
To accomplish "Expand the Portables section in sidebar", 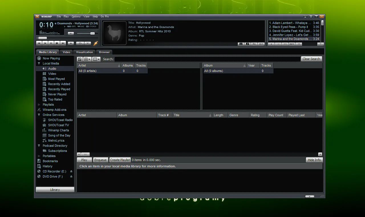I will [39, 156].
